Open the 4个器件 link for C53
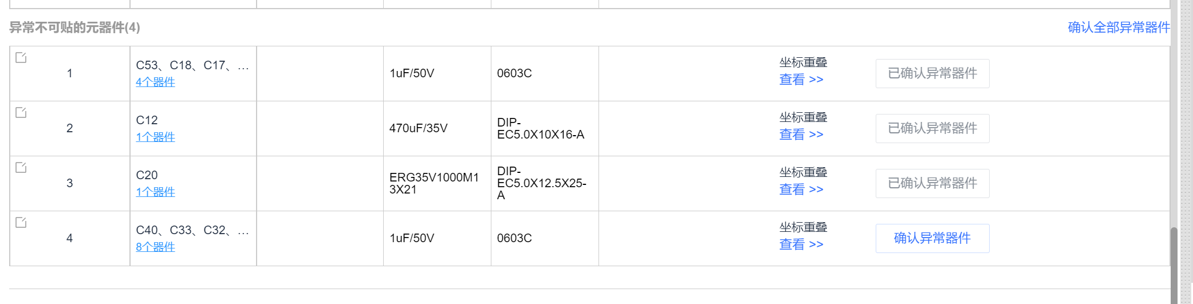This screenshot has height=304, width=1193. [155, 82]
